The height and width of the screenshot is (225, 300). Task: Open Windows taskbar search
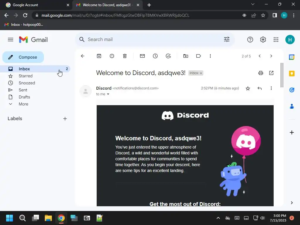tap(22, 218)
